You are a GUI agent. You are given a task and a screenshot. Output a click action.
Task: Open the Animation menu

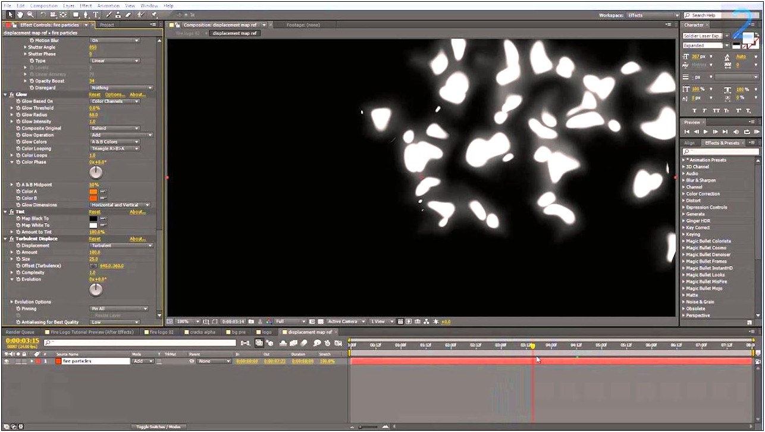pos(108,5)
